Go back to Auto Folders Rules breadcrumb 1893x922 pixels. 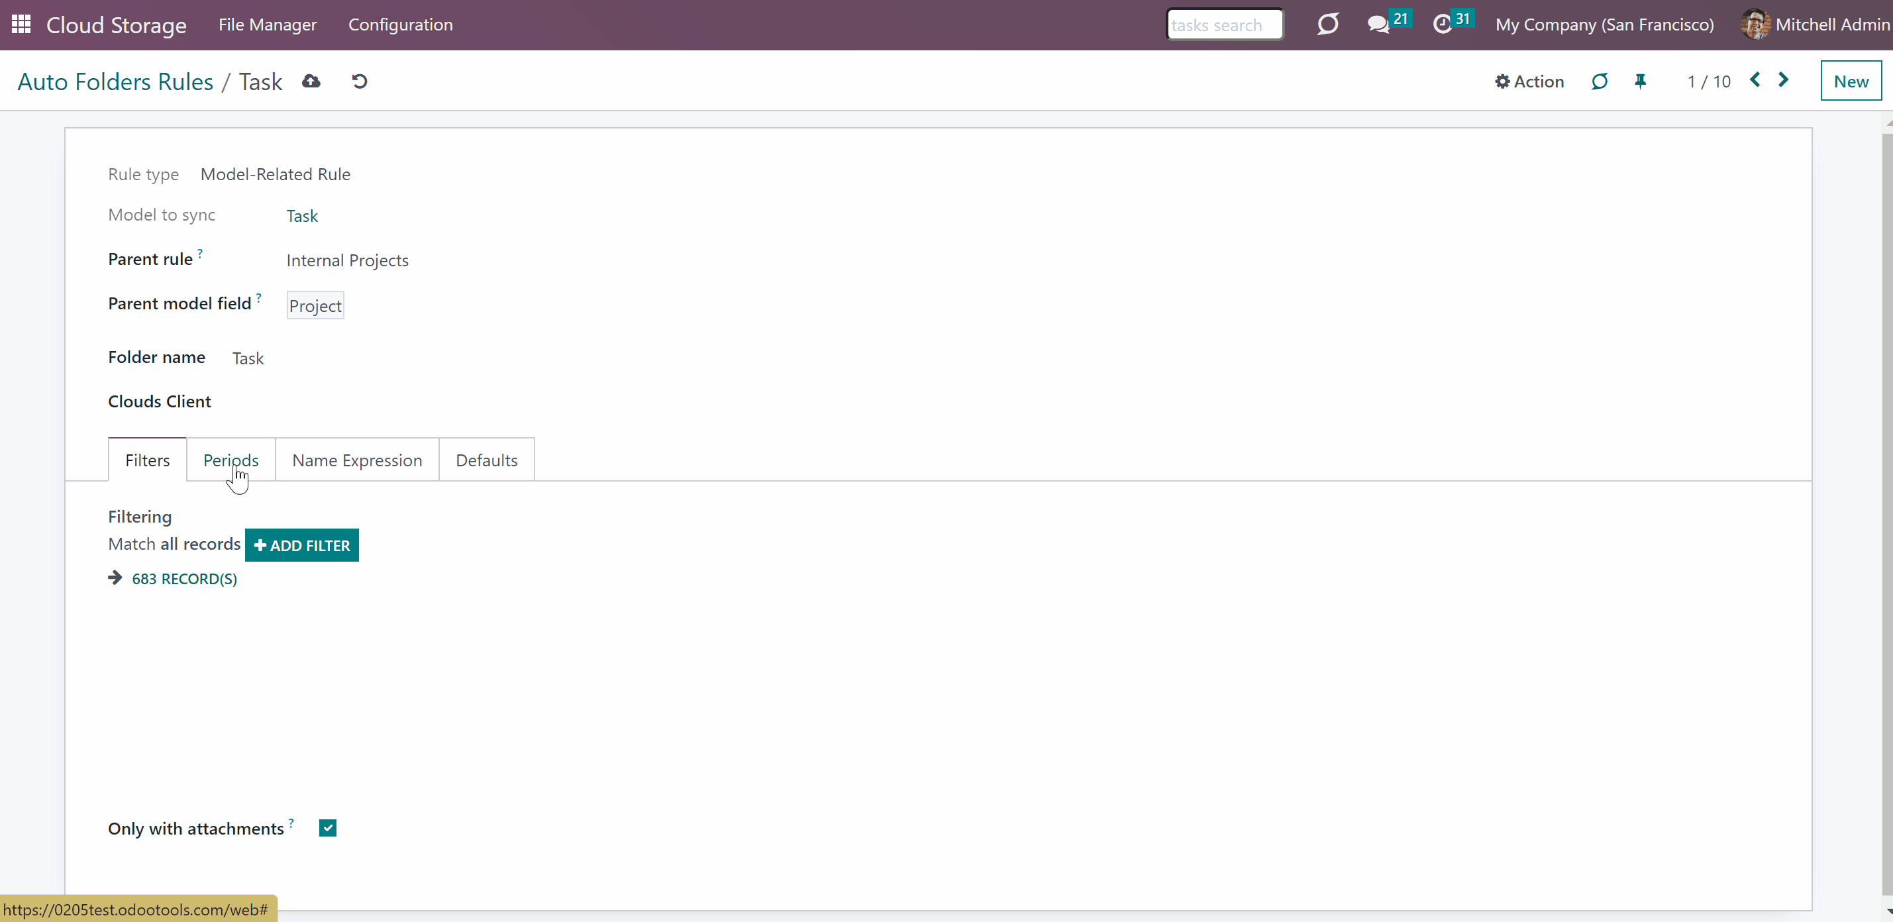tap(115, 81)
